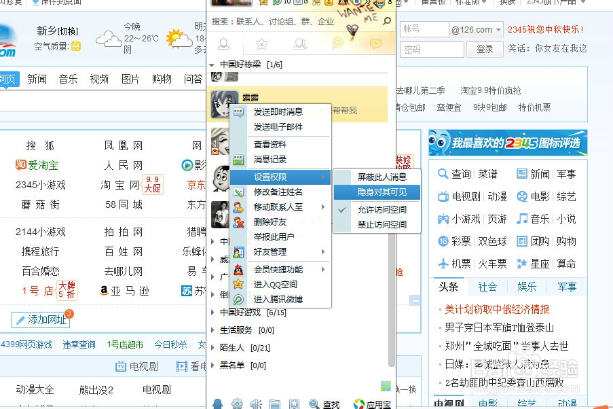Open the Qzone star tab in QQ
The image size is (613, 409).
(261, 44)
